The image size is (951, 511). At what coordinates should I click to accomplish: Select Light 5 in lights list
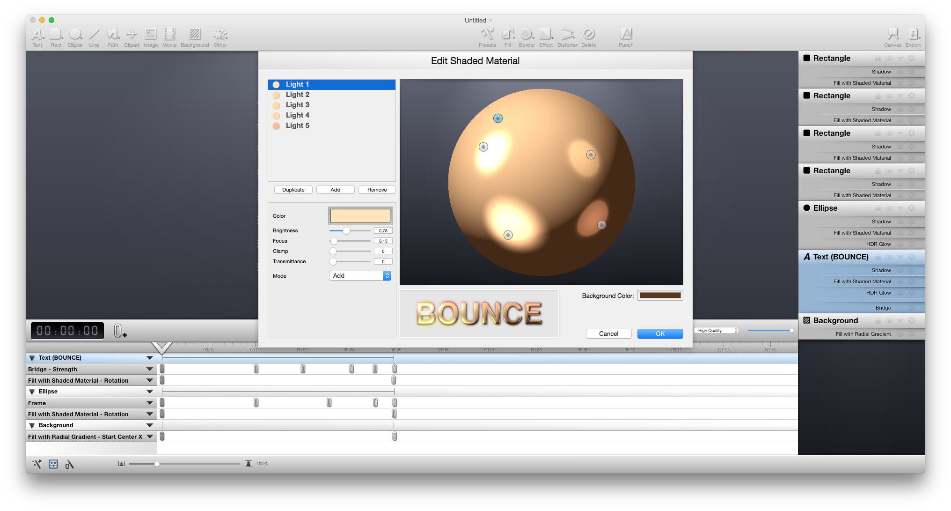coord(332,126)
